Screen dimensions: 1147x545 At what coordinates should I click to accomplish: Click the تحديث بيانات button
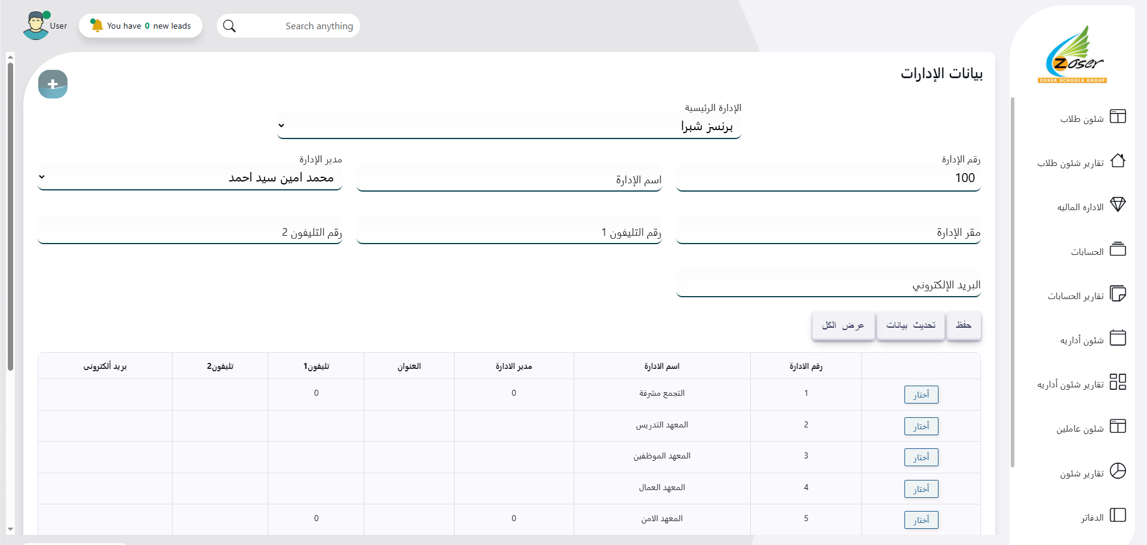click(910, 325)
